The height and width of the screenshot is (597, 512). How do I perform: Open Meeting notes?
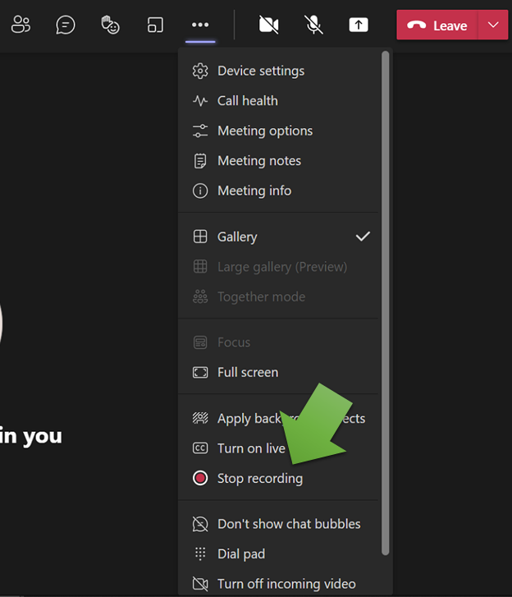pyautogui.click(x=278, y=161)
